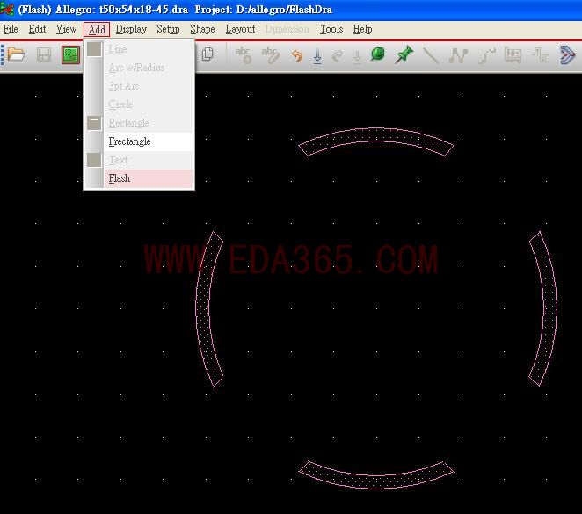
Task: Select Circle entry in Add menu
Action: (149, 105)
